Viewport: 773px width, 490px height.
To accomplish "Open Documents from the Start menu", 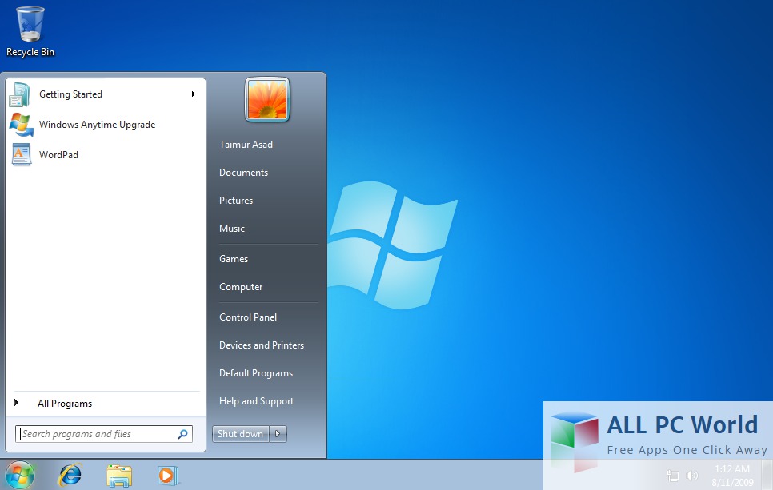I will [243, 173].
